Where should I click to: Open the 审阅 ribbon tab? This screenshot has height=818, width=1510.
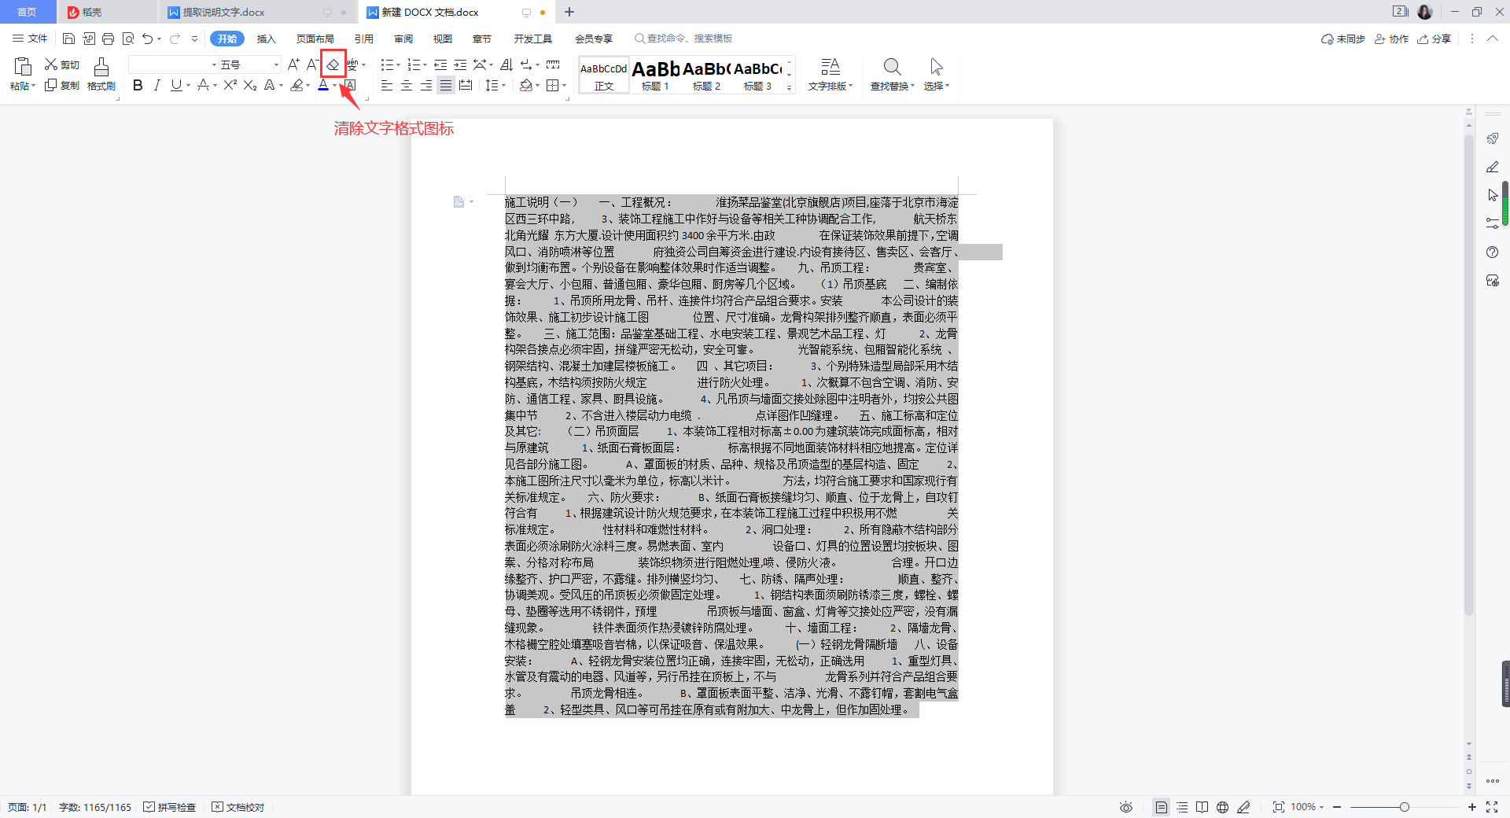click(x=403, y=38)
